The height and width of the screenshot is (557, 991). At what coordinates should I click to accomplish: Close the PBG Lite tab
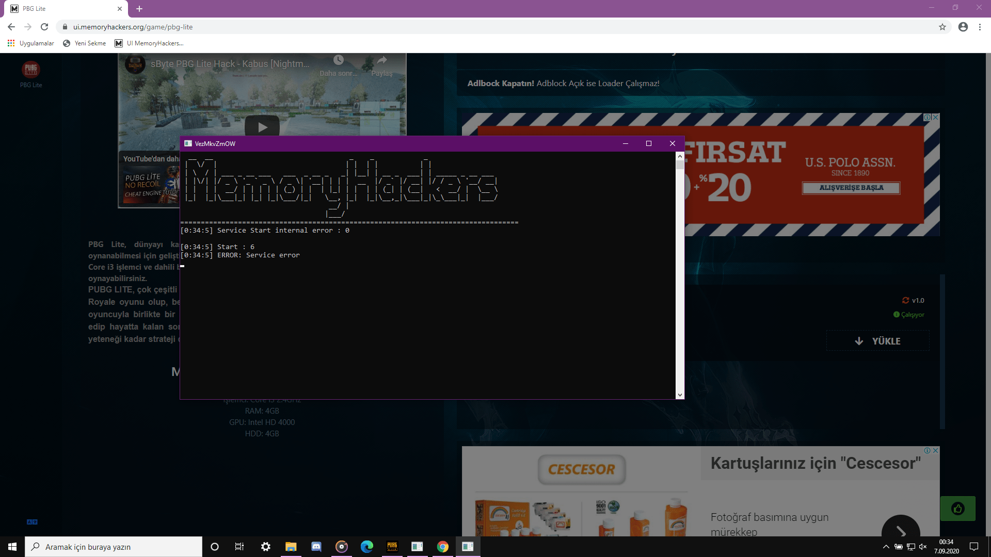120,9
